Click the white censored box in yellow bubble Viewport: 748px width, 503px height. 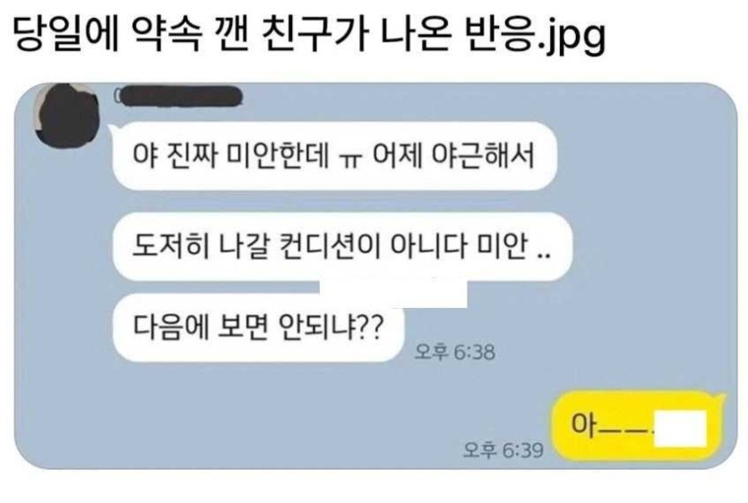tap(680, 429)
